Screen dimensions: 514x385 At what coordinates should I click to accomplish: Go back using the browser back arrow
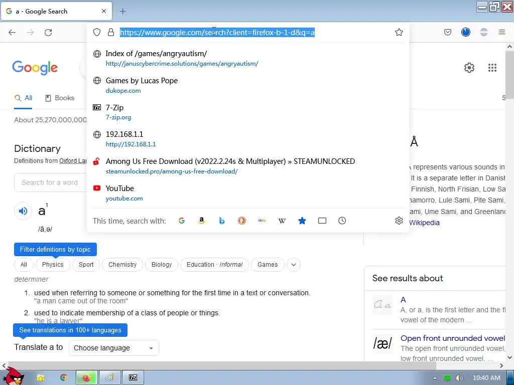pyautogui.click(x=12, y=33)
